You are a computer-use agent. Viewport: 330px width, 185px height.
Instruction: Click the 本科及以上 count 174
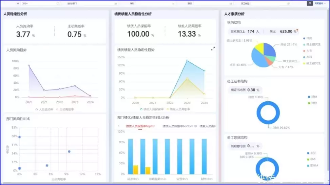pos(251,31)
